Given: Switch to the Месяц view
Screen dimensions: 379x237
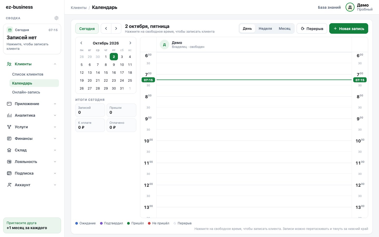Looking at the screenshot, I should (x=285, y=28).
